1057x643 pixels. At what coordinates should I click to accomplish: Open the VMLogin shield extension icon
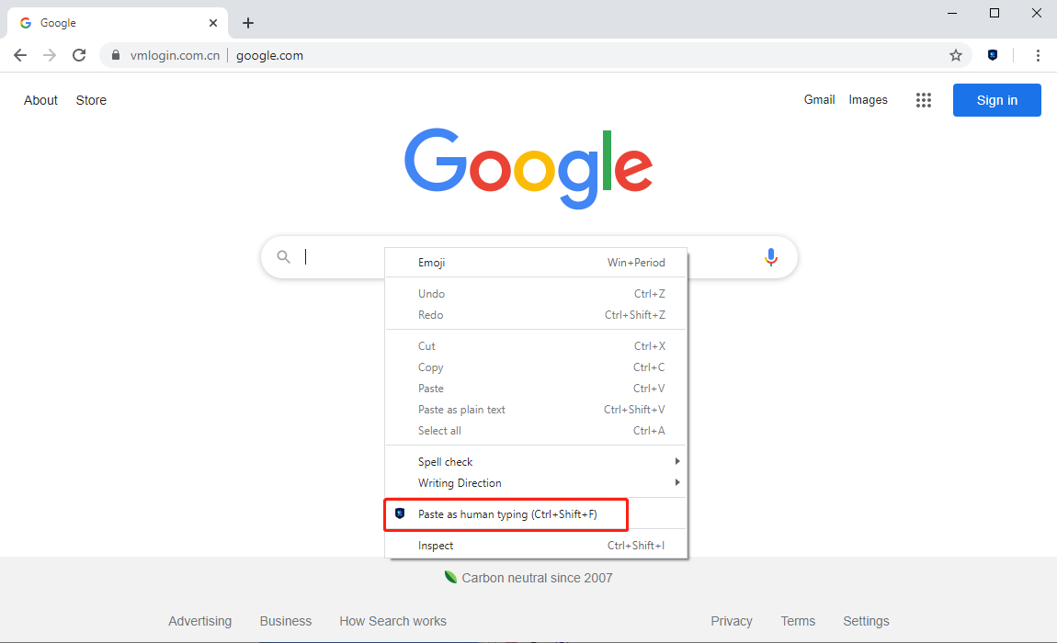tap(993, 55)
